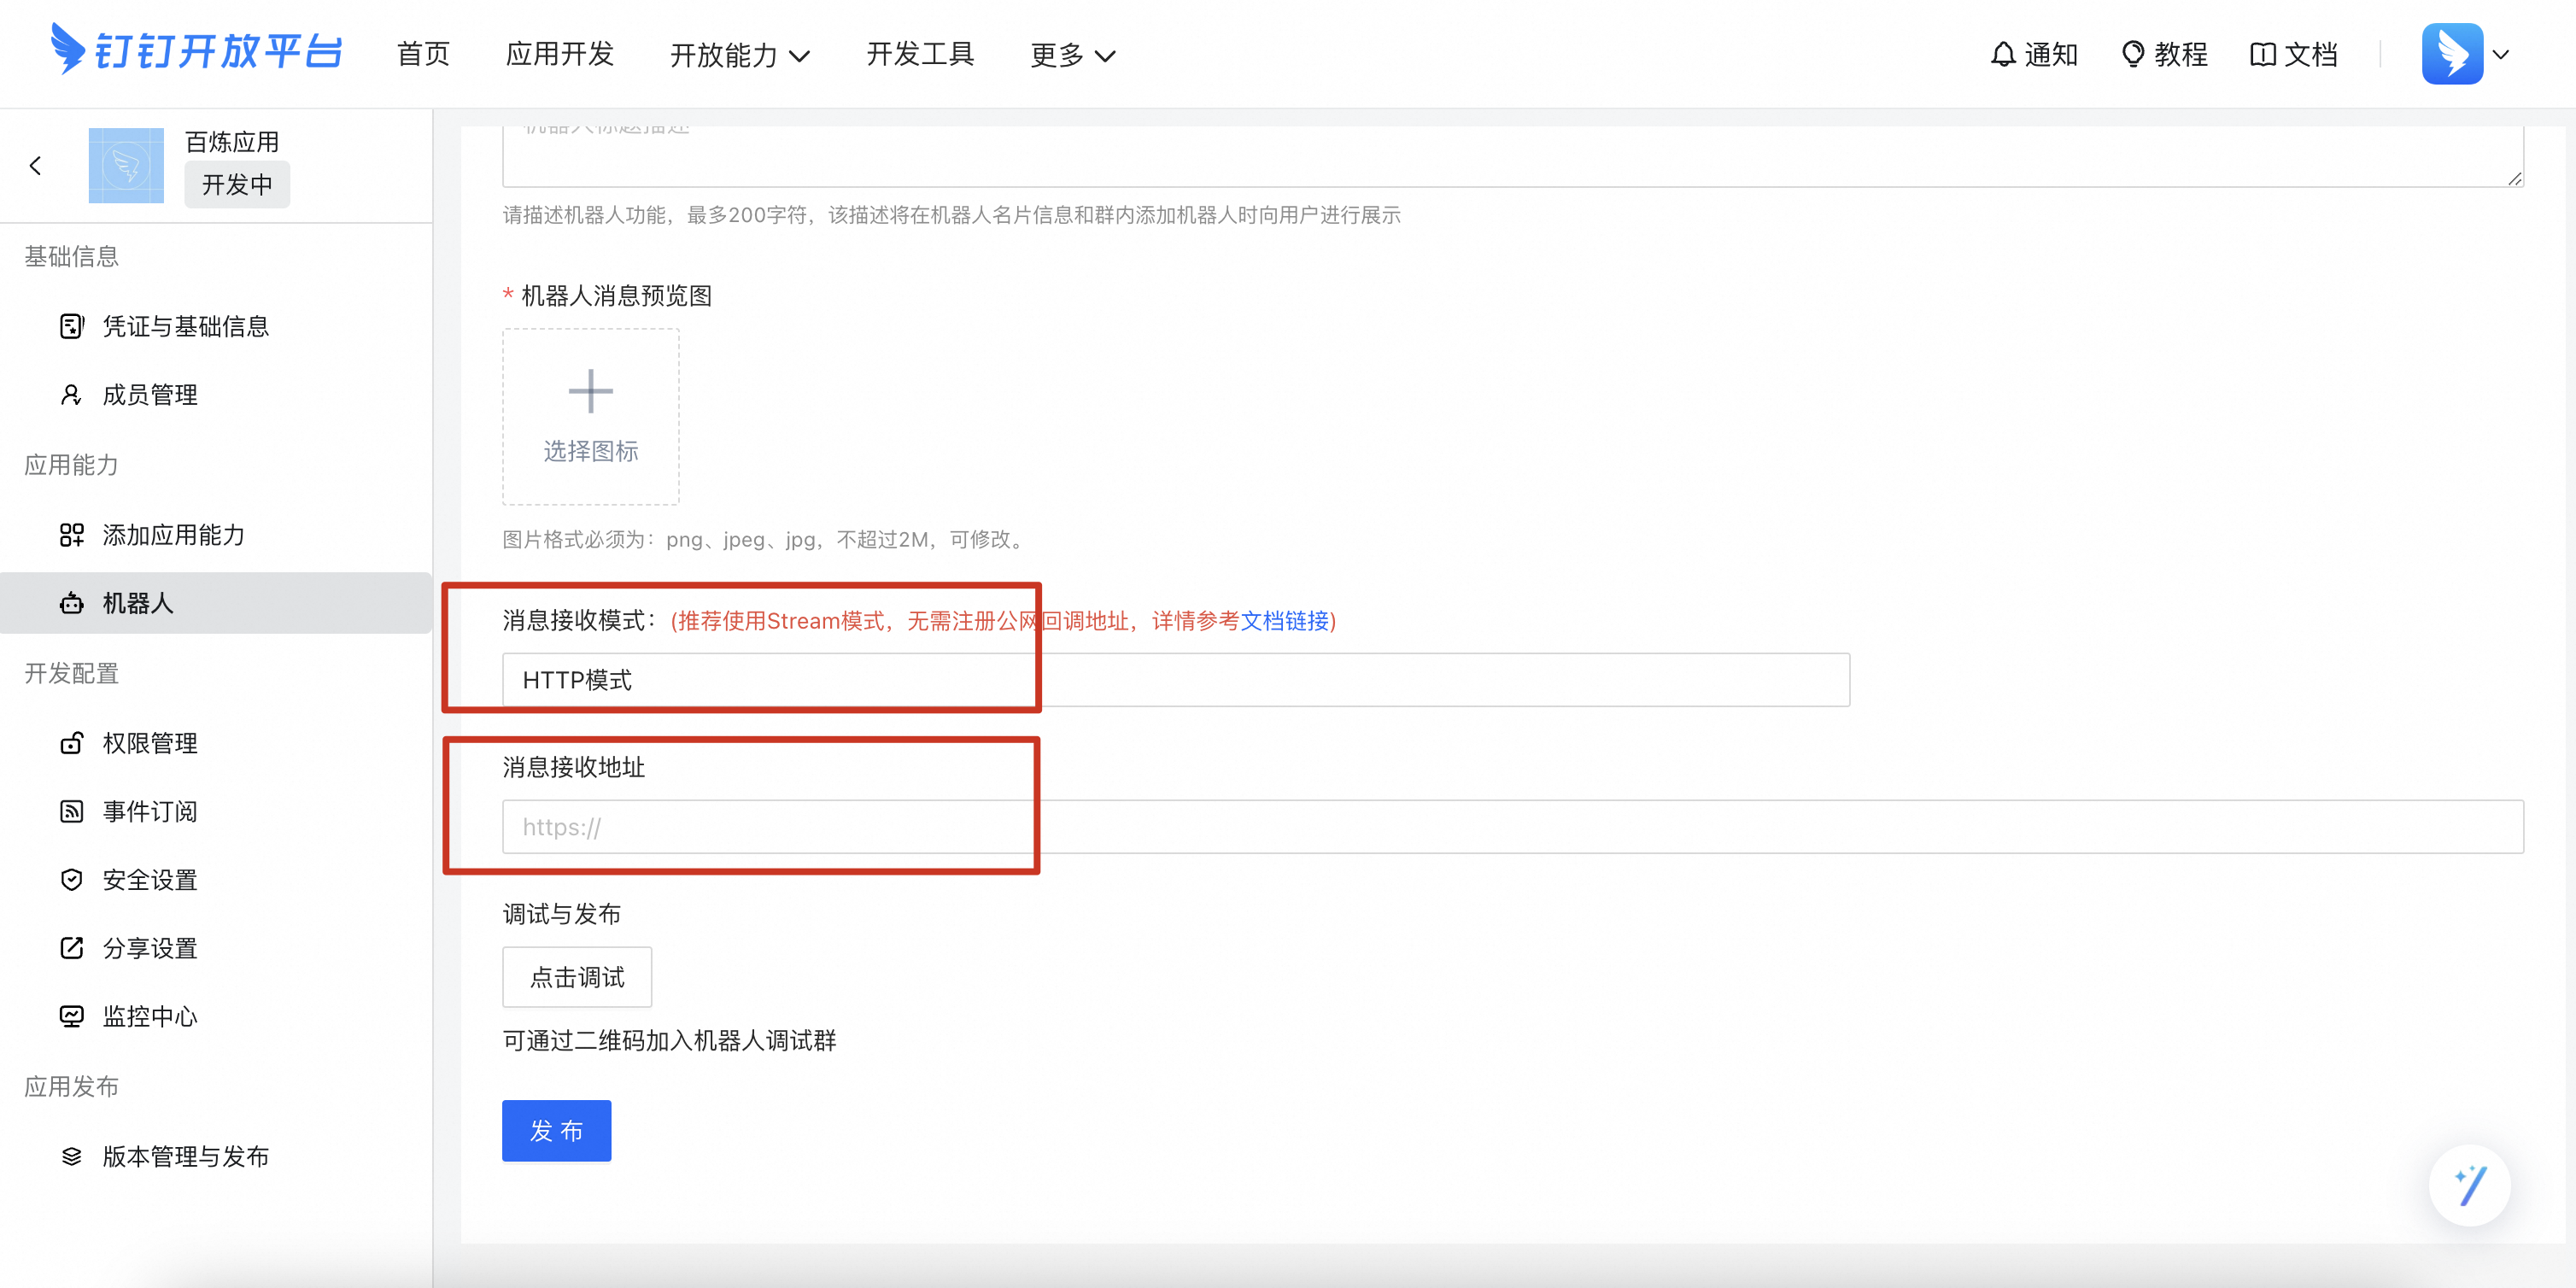Open 事件订阅 in the sidebar

pos(150,811)
